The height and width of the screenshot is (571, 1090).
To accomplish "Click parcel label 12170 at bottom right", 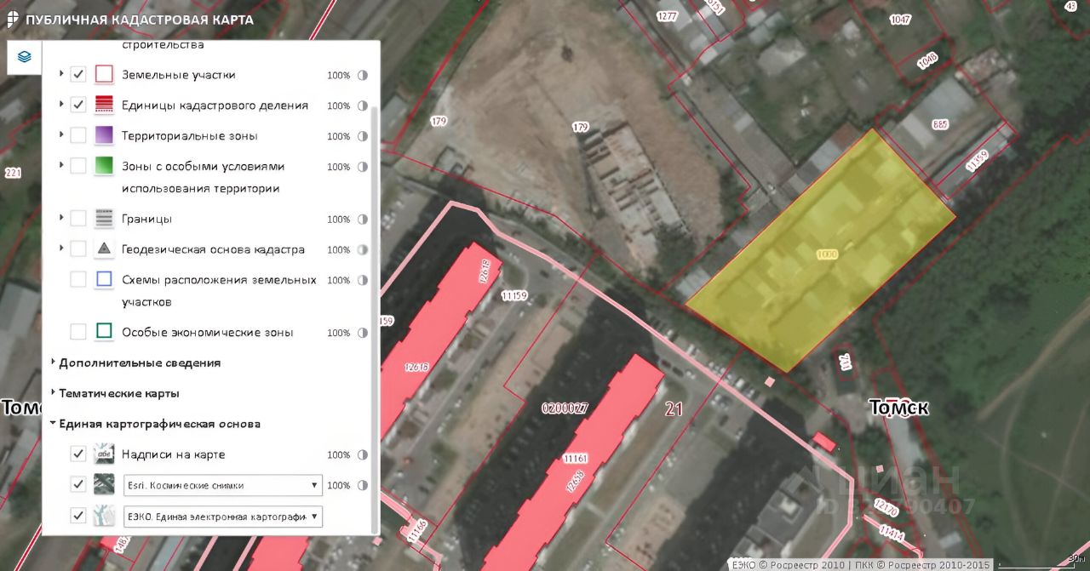I will coord(886,507).
